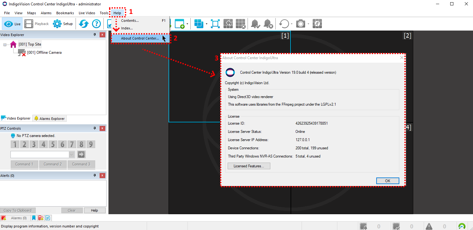Switch to Playback mode
Viewport: 473px width, 230px height.
[36, 23]
